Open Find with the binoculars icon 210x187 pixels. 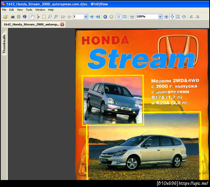coord(19,17)
